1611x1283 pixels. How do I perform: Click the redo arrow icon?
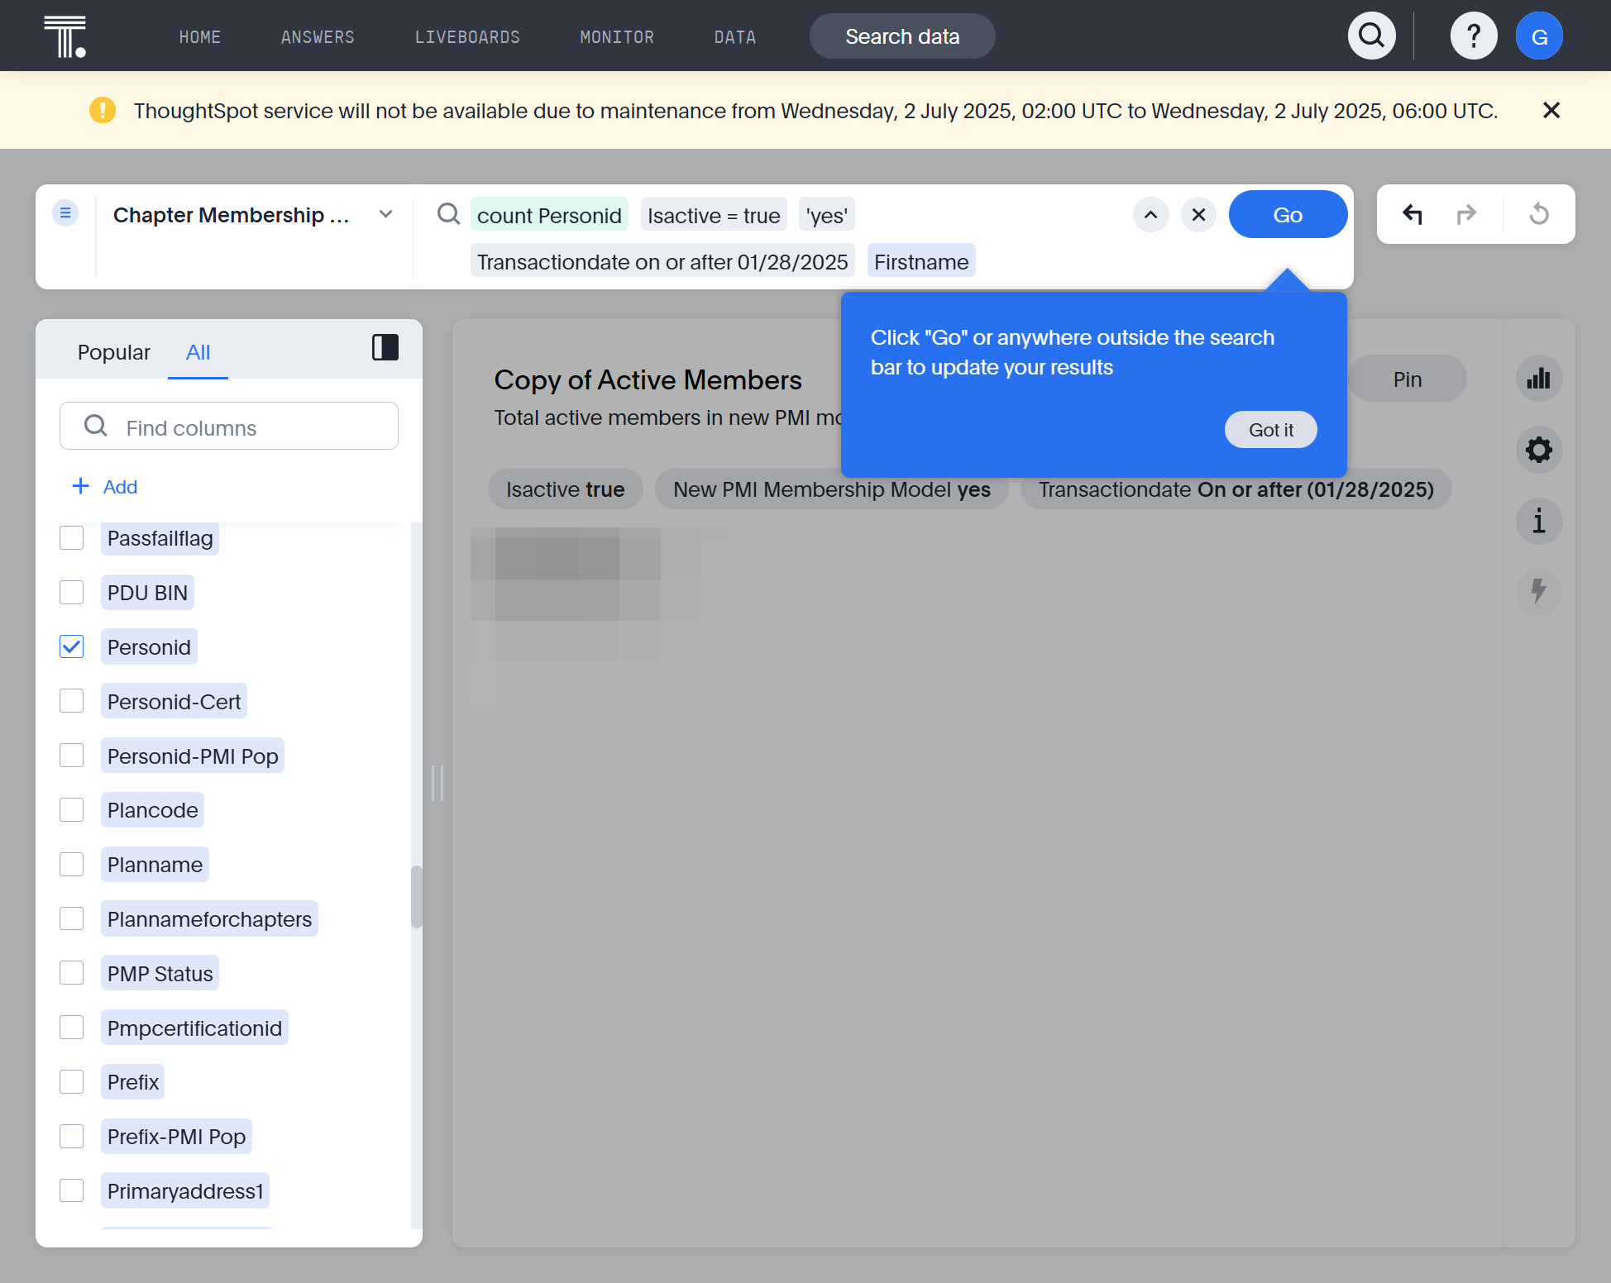coord(1466,214)
